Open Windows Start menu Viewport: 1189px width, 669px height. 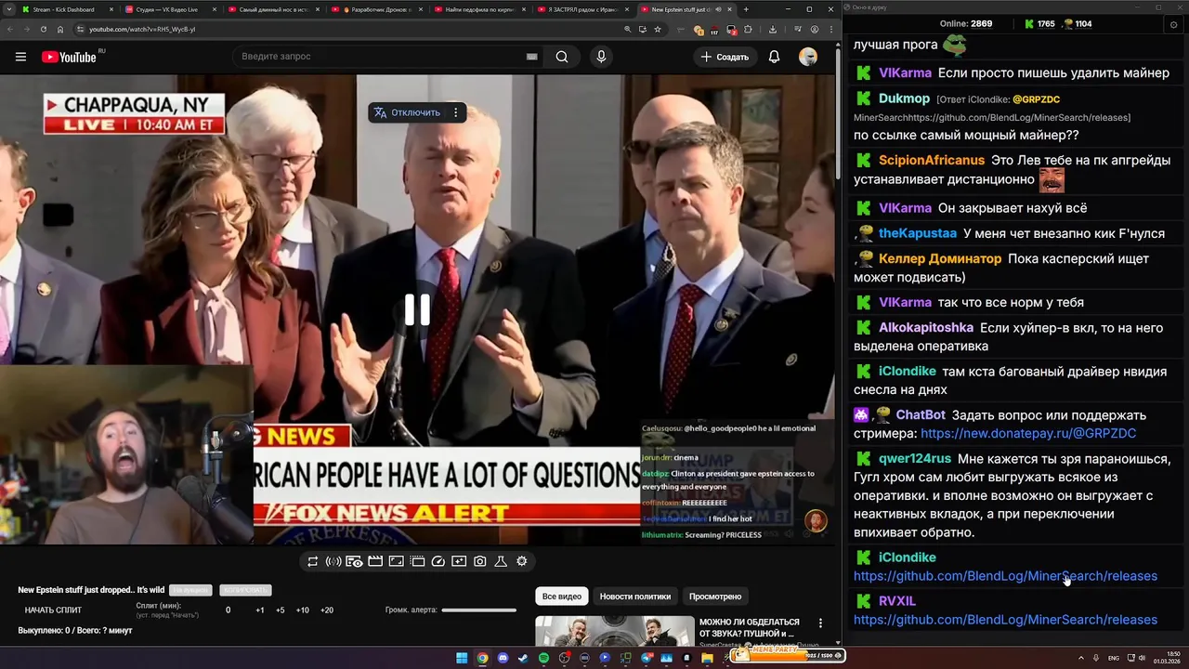tap(462, 658)
